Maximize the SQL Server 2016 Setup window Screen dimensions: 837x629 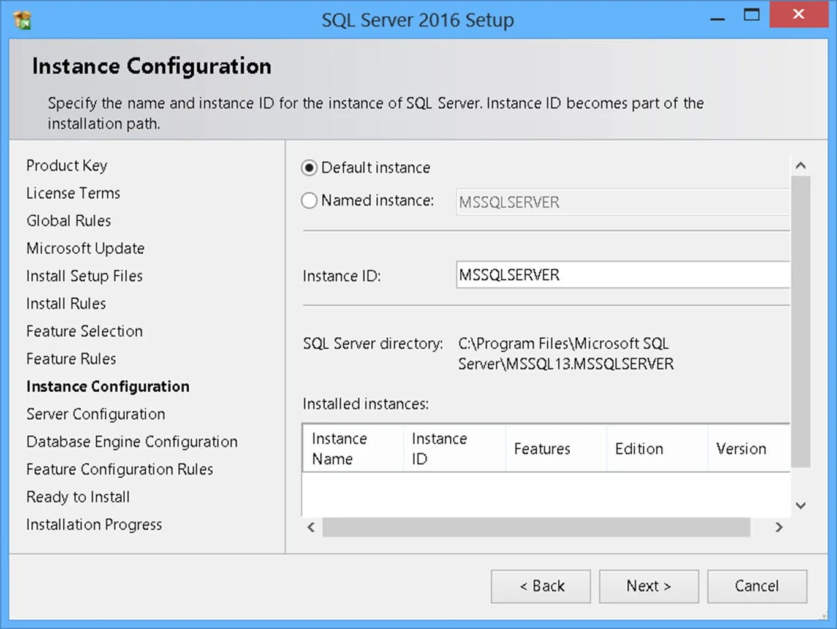(752, 15)
